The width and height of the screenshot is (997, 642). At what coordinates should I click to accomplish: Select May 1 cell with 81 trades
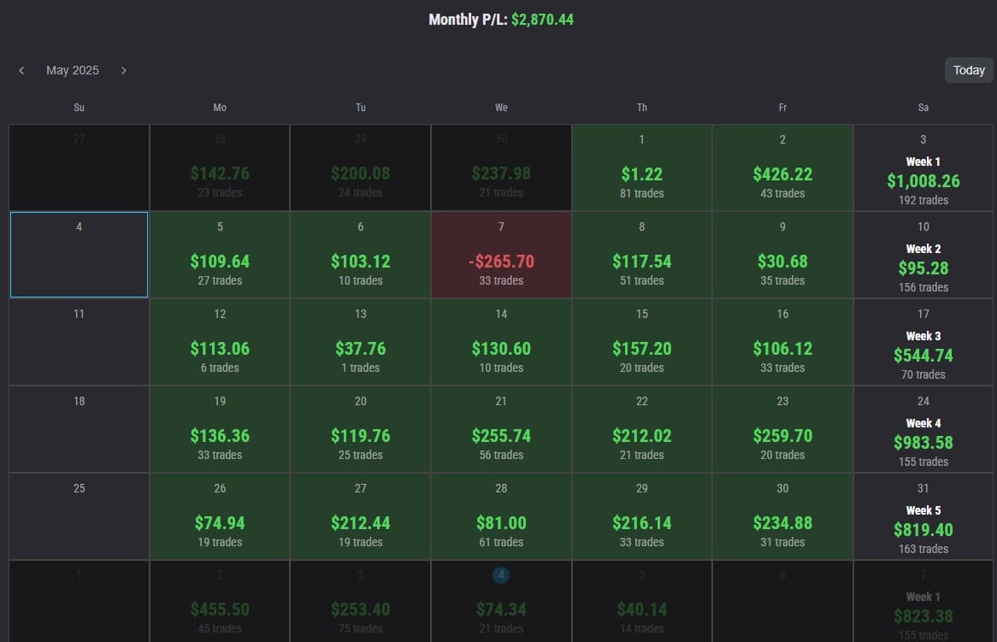(641, 168)
